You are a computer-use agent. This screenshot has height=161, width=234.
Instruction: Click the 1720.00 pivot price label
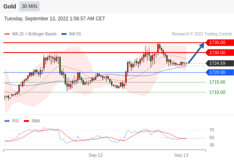220,72
